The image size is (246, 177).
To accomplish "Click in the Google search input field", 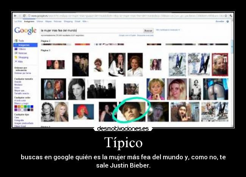I will pyautogui.click(x=91, y=31).
